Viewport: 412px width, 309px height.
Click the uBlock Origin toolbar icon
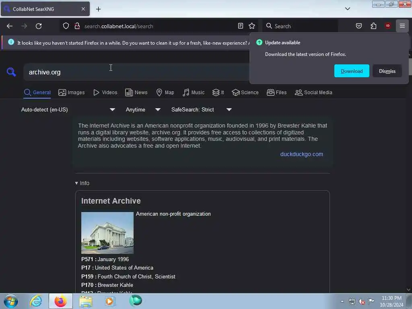(x=388, y=26)
